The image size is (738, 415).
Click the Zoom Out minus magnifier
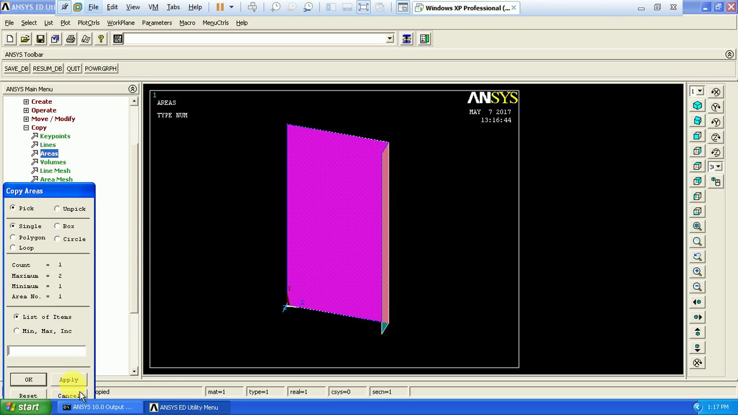[698, 286]
